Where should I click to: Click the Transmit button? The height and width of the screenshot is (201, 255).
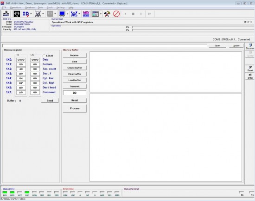[x=75, y=86]
